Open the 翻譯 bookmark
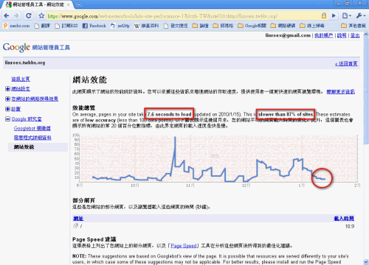Viewport: 369px width, 265px height. 42,26
